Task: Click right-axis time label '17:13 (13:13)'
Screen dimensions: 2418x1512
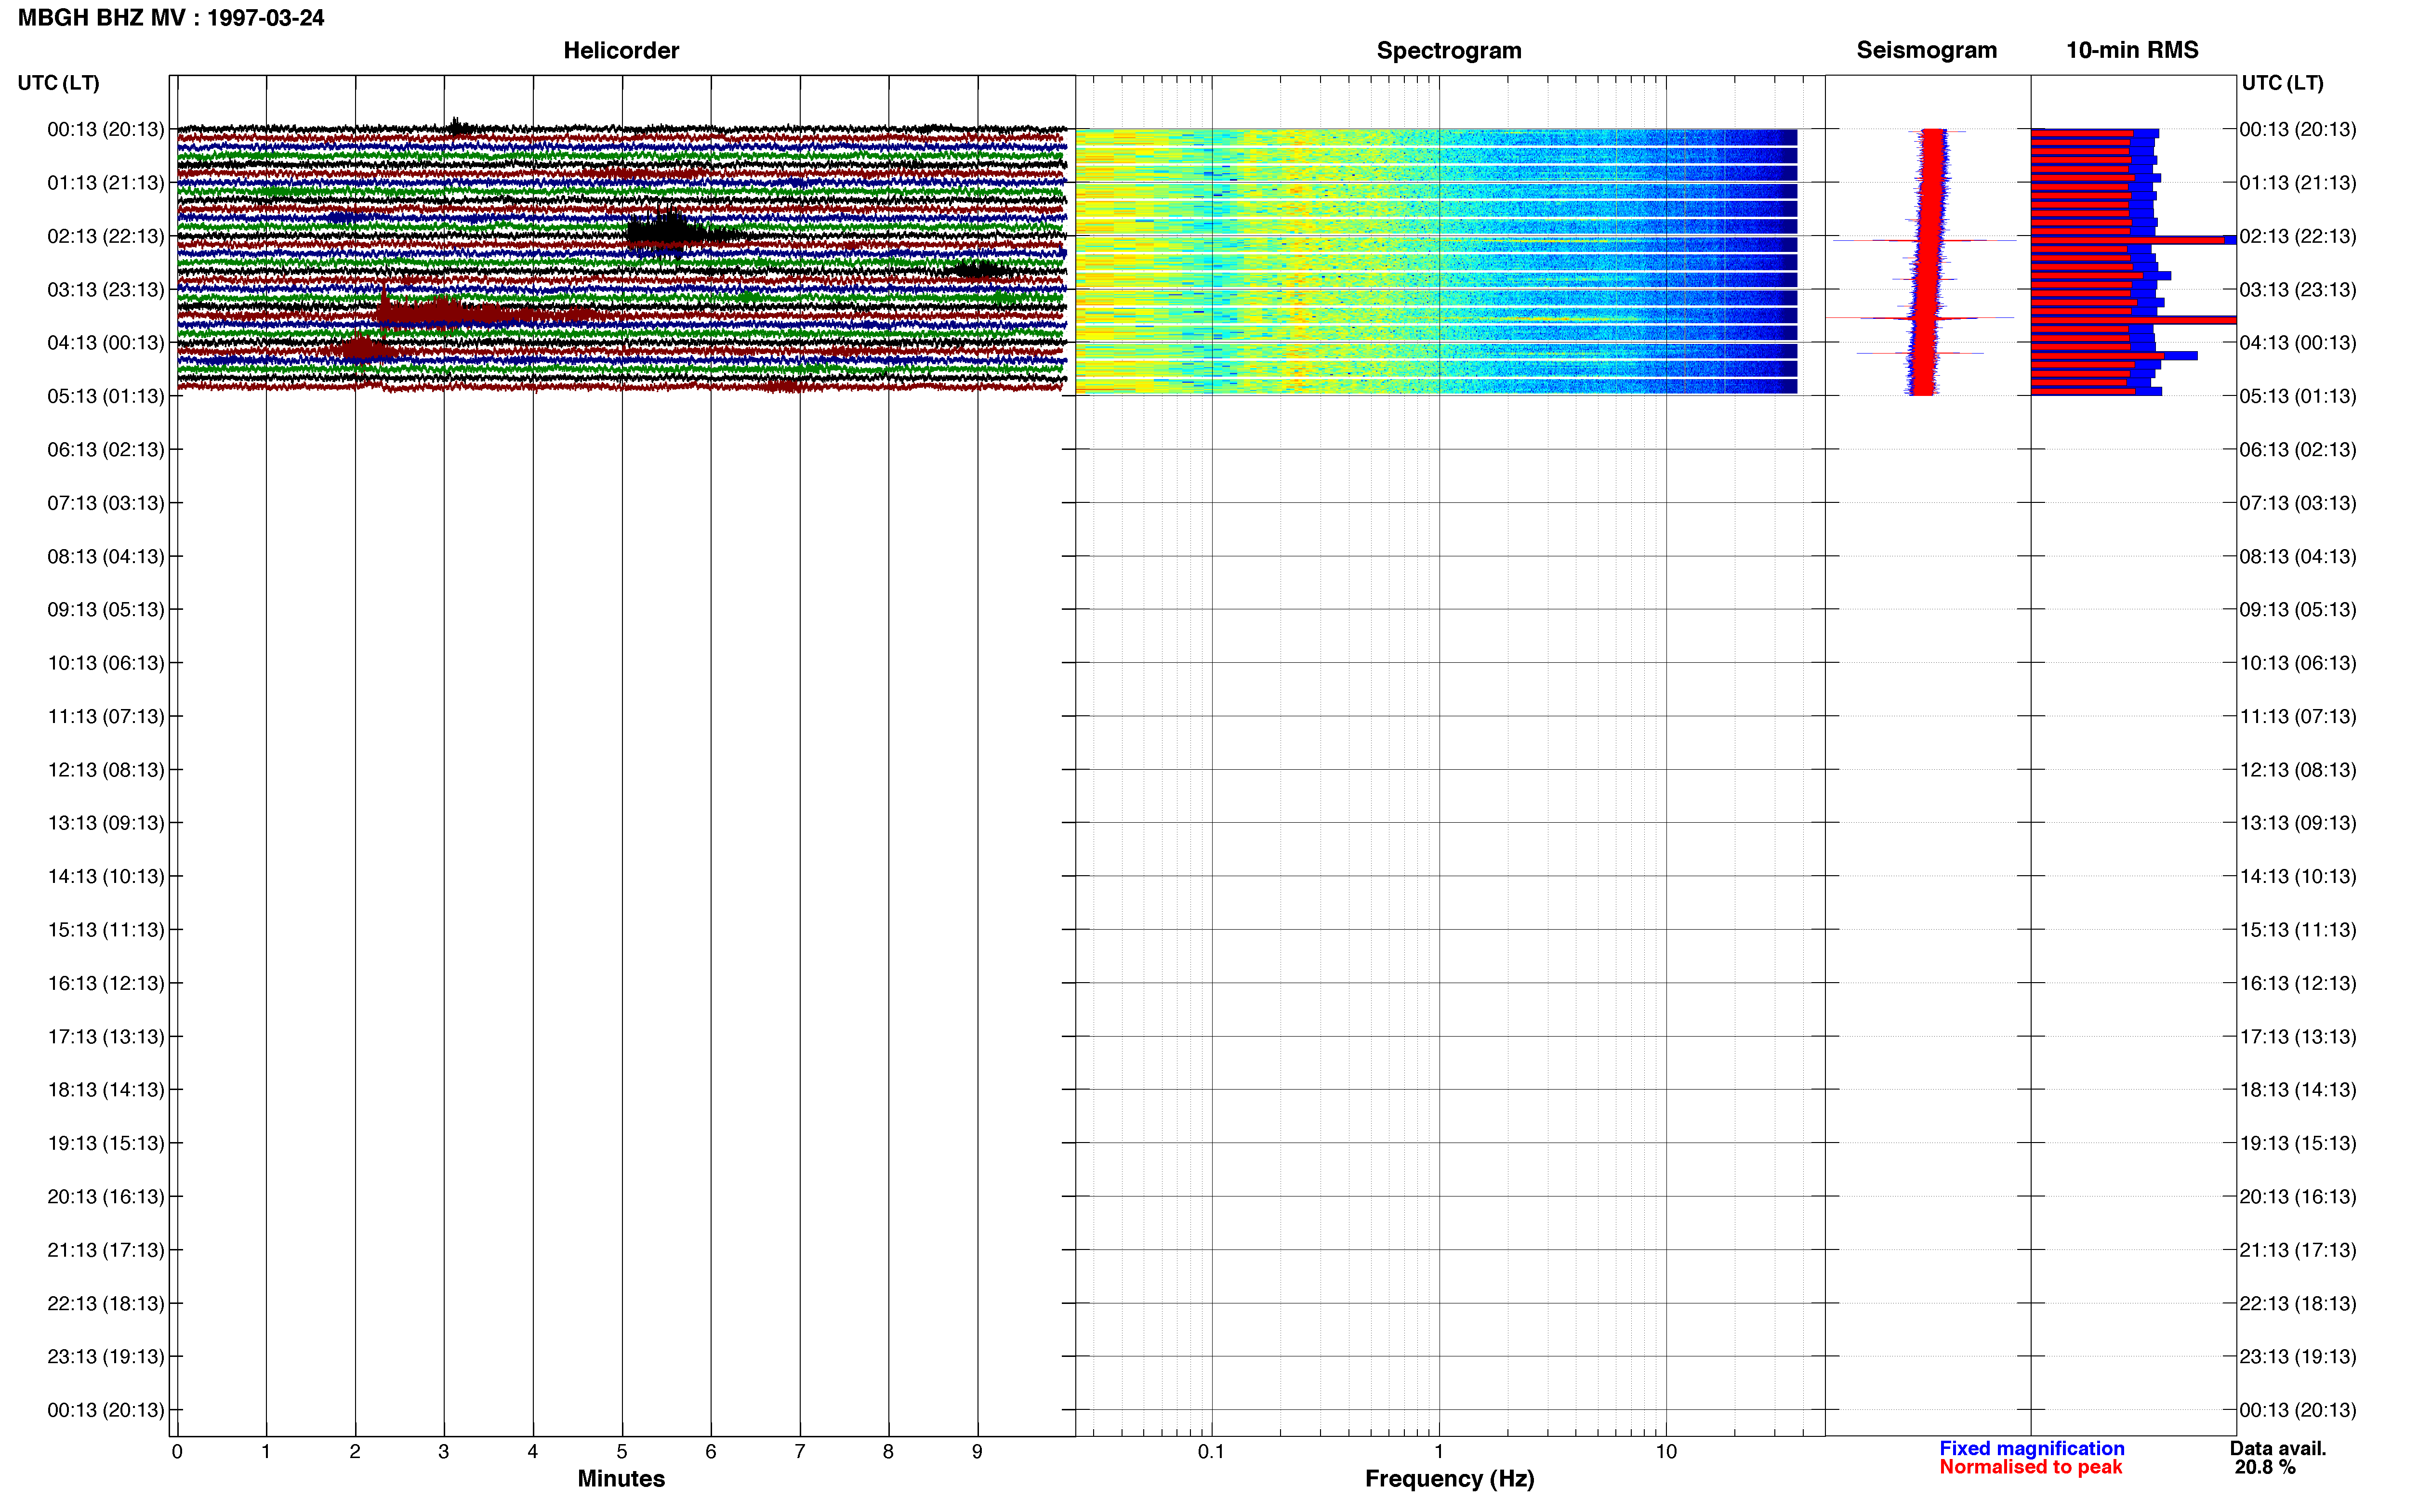Action: tap(2298, 1036)
